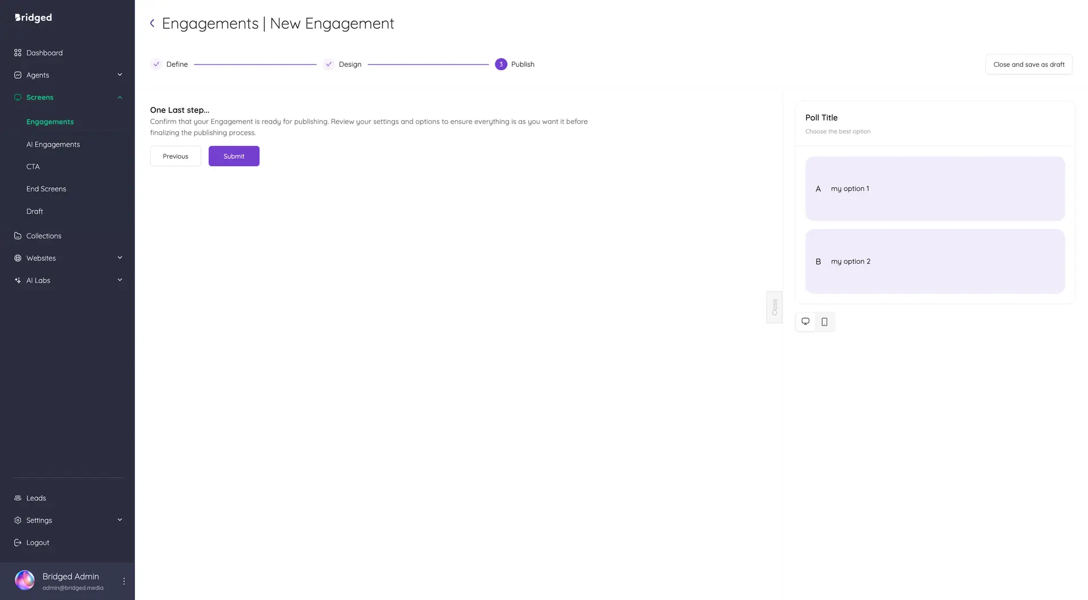This screenshot has height=600, width=1088.
Task: Select the Agents sidebar icon
Action: 18,75
